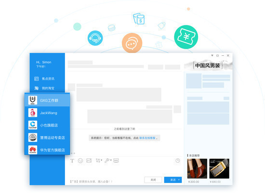Click the orange chat bubble icon
Screen dimensions: 265x193
tap(132, 43)
